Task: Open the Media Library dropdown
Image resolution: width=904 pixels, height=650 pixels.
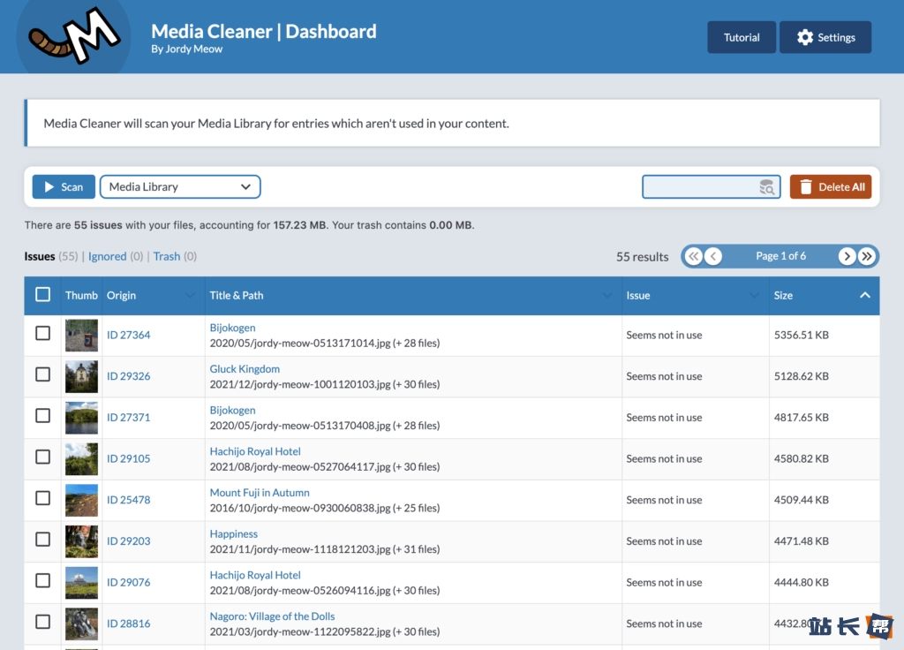Action: coord(180,187)
